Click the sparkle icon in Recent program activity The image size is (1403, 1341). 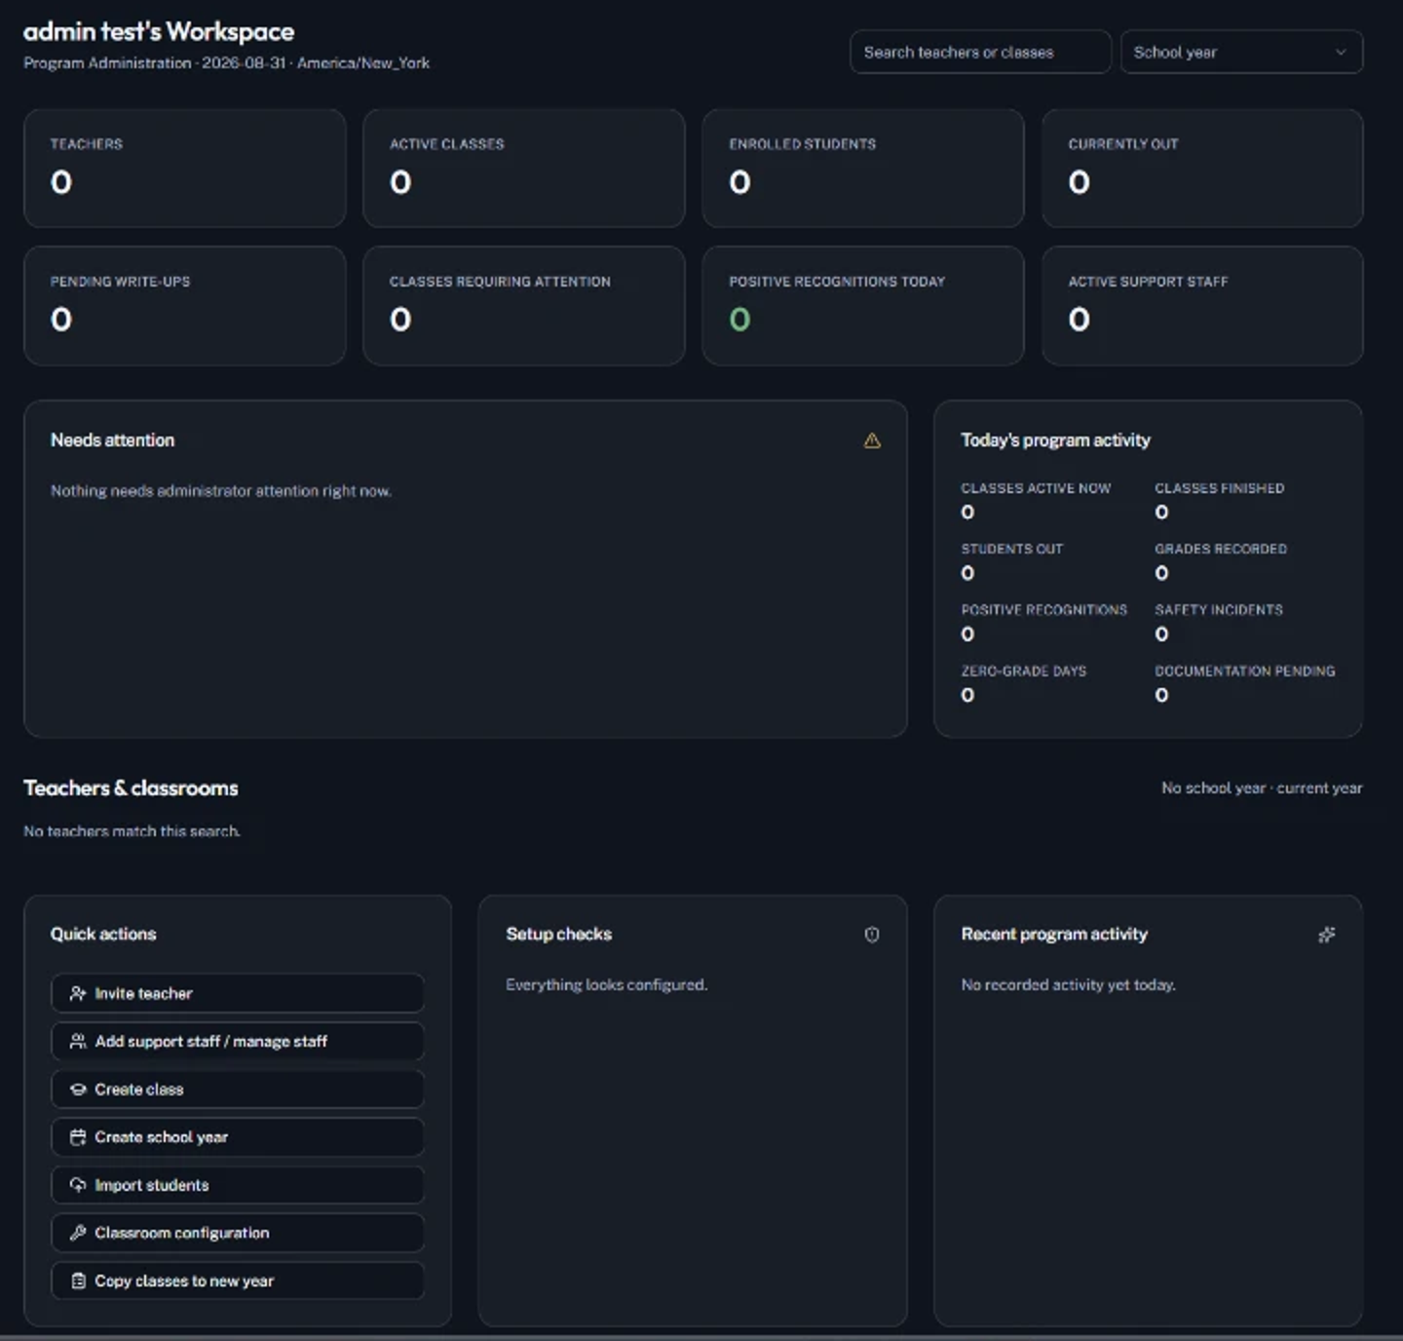click(1326, 935)
